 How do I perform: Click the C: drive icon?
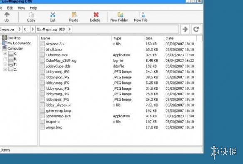click(x=11, y=54)
